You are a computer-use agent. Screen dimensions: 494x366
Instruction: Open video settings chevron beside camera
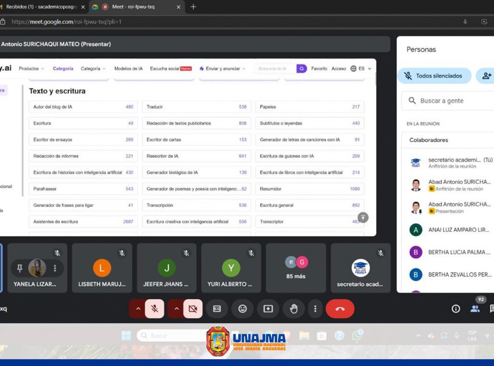177,309
